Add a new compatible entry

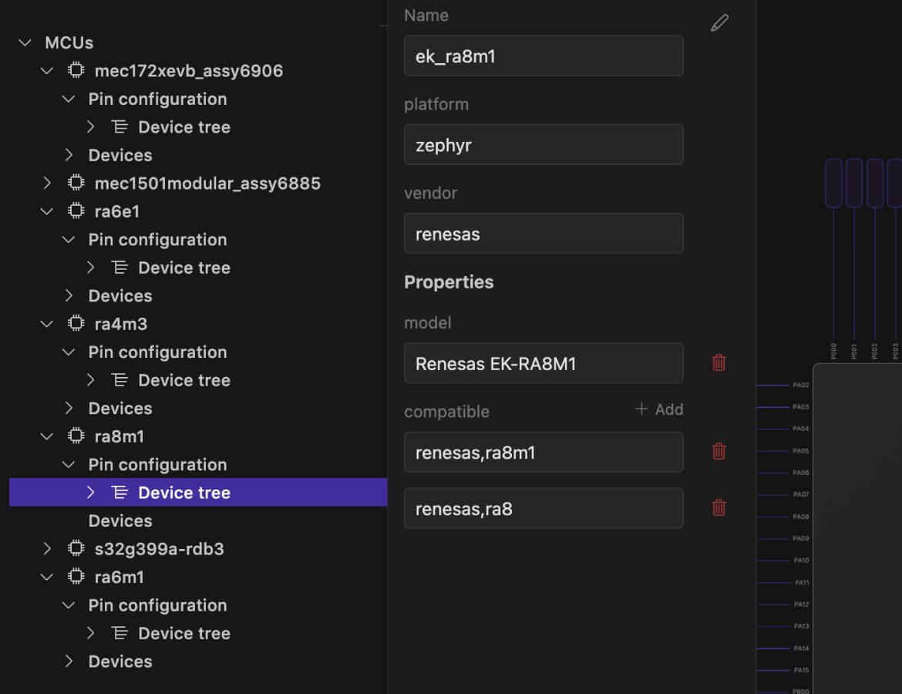coord(658,409)
